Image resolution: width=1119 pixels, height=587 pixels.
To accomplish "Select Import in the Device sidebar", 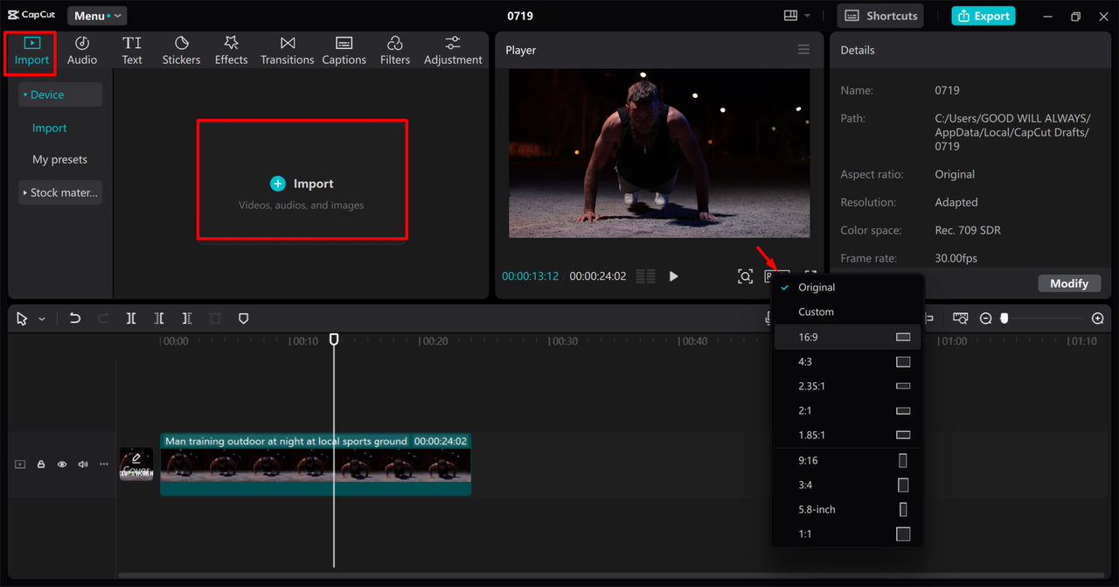I will click(50, 128).
